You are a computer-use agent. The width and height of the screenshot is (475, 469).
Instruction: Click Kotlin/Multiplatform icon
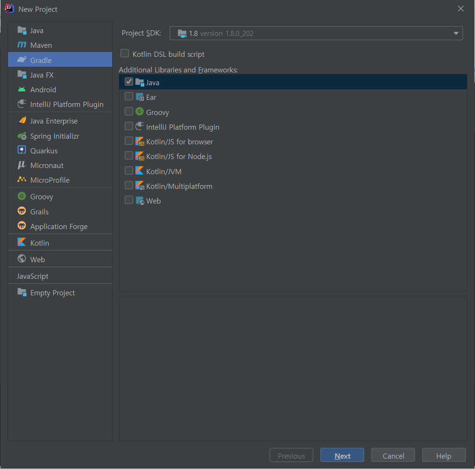(140, 186)
